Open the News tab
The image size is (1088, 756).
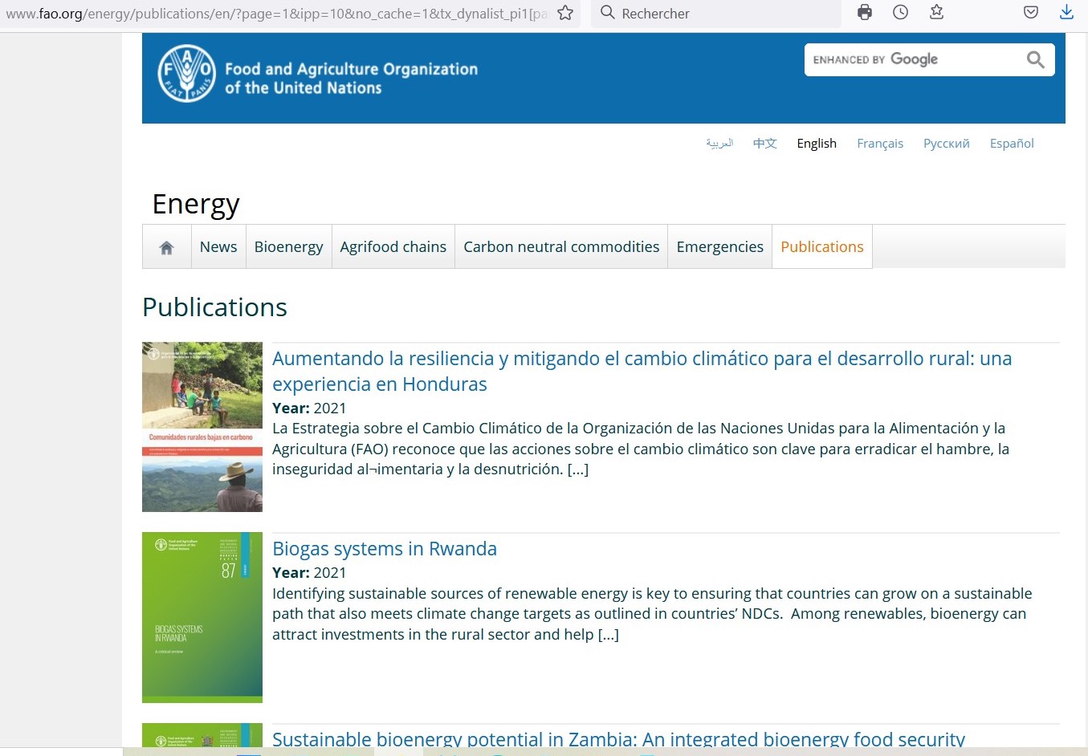(218, 247)
